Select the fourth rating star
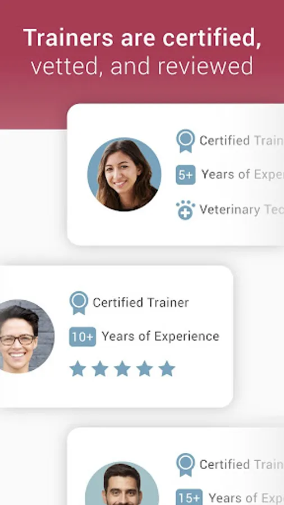 point(145,369)
